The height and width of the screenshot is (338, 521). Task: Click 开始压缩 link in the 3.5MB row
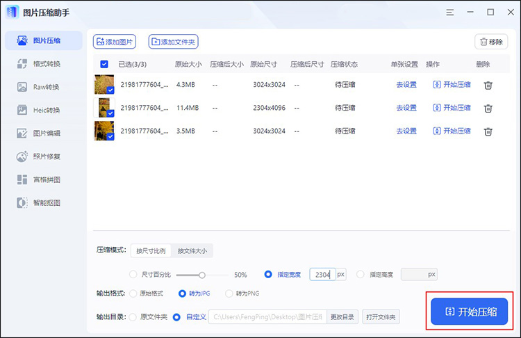[452, 131]
